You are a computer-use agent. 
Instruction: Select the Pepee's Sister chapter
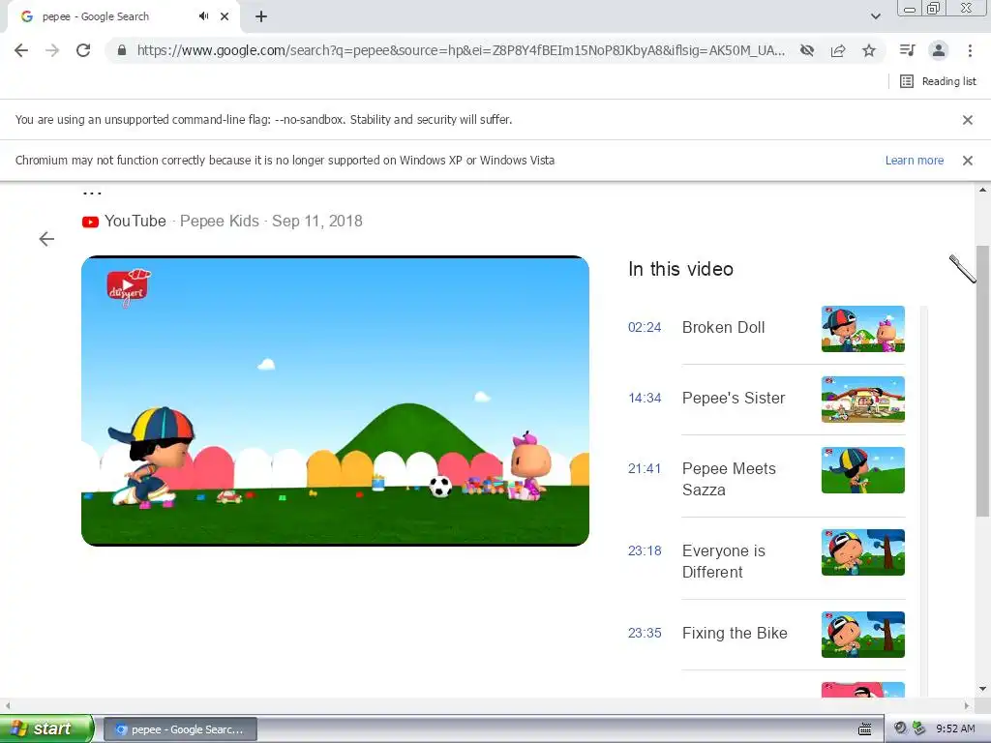coord(734,398)
